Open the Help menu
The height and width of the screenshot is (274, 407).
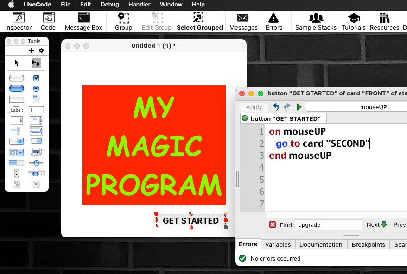(198, 5)
